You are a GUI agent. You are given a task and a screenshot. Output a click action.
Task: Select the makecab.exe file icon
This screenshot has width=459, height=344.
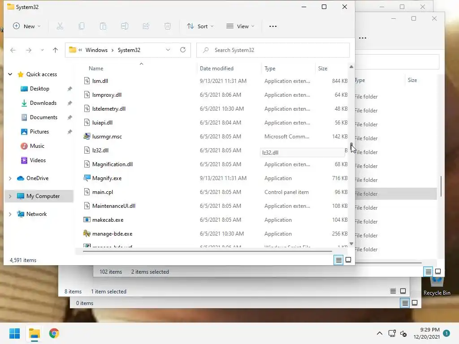(x=87, y=219)
